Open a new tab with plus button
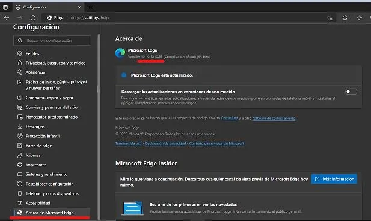Viewport: 371px width, 221px height. [90, 7]
